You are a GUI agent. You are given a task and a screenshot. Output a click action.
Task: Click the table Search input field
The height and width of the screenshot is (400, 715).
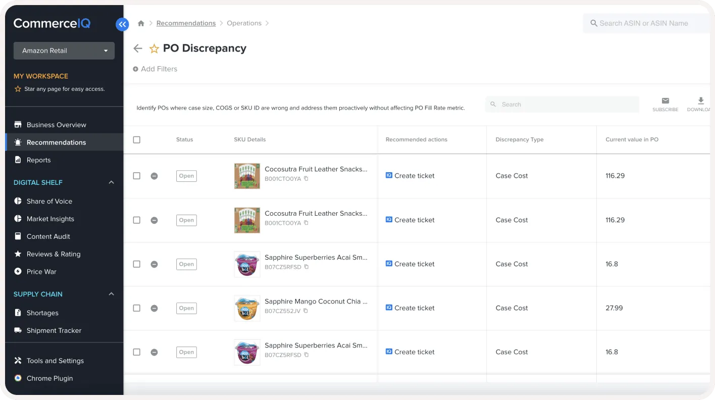(562, 105)
